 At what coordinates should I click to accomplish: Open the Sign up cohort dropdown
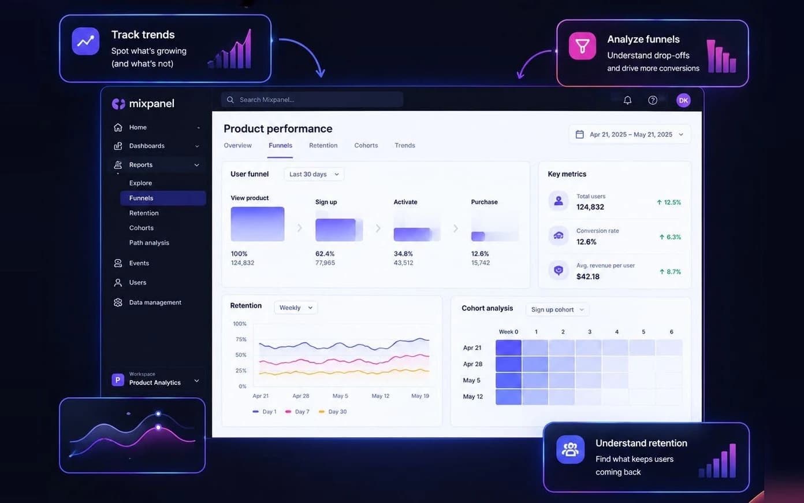(557, 309)
